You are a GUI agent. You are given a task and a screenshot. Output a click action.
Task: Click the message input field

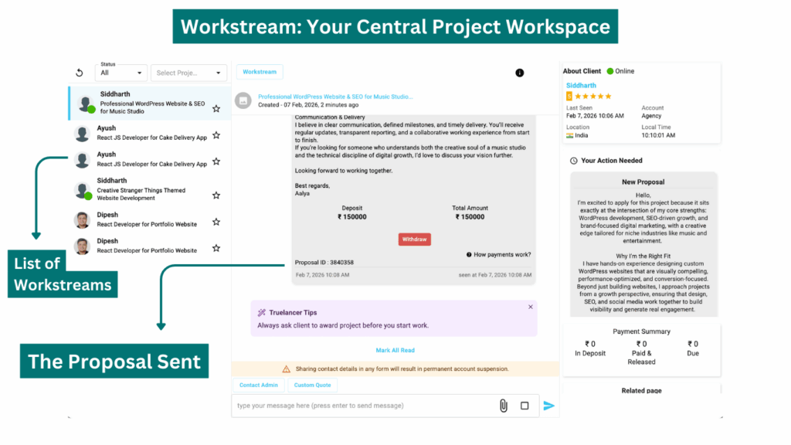click(x=363, y=406)
